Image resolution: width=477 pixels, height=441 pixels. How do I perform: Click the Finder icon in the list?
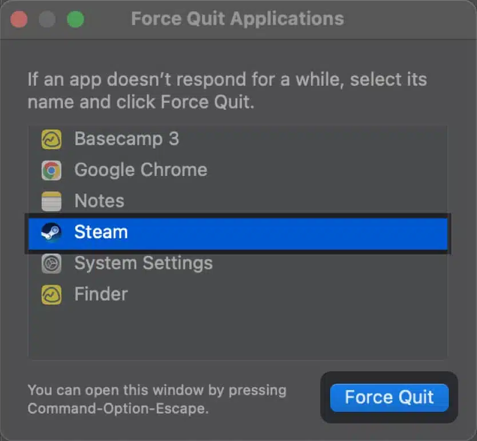(51, 294)
